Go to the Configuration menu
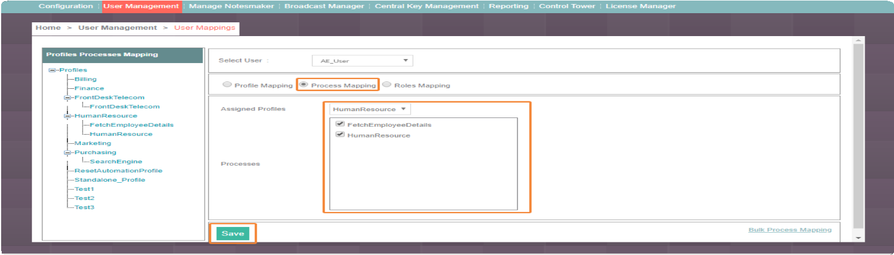This screenshot has height=255, width=894. coord(65,6)
